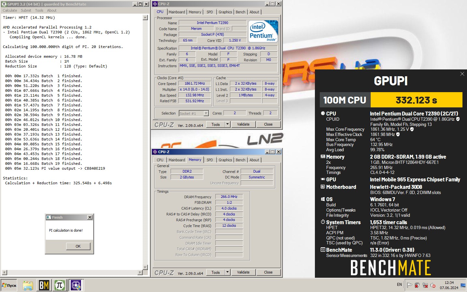Click the network tray icon

pos(425,285)
